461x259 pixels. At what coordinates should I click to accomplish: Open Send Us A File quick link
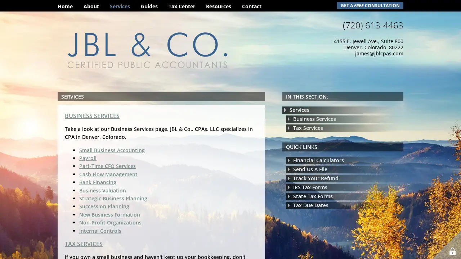(310, 169)
